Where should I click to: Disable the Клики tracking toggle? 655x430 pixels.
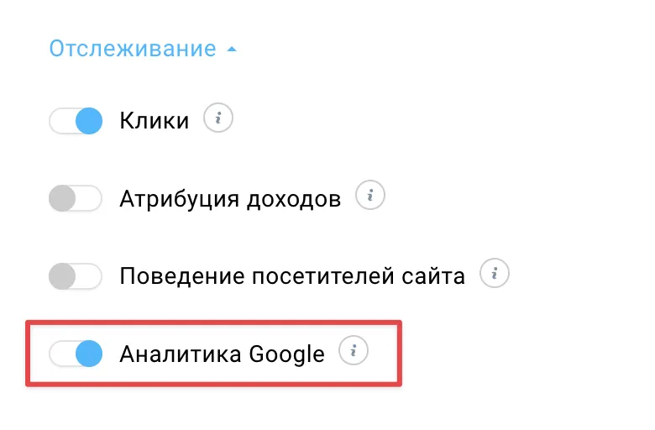click(x=76, y=121)
